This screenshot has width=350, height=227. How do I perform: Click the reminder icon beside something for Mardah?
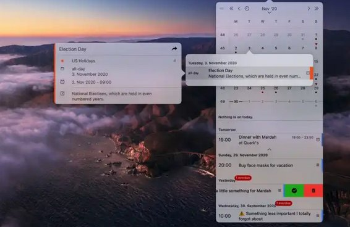point(280,190)
